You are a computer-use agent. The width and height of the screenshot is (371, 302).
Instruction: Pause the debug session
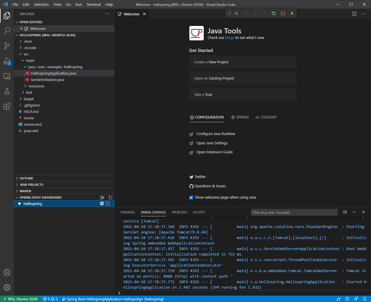click(x=237, y=13)
